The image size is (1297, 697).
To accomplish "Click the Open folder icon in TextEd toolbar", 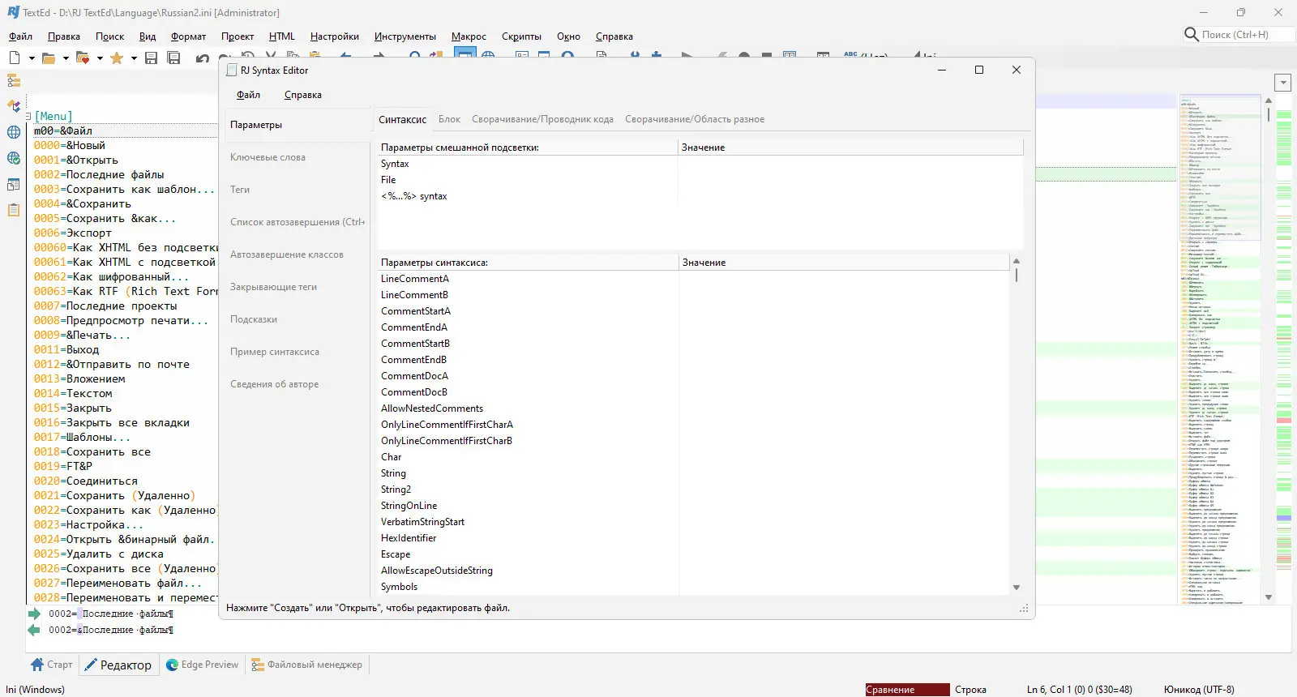I will (x=49, y=58).
